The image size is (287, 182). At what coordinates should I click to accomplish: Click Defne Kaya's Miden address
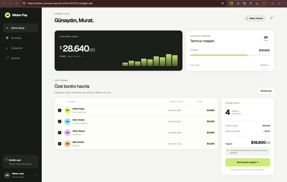[175, 110]
